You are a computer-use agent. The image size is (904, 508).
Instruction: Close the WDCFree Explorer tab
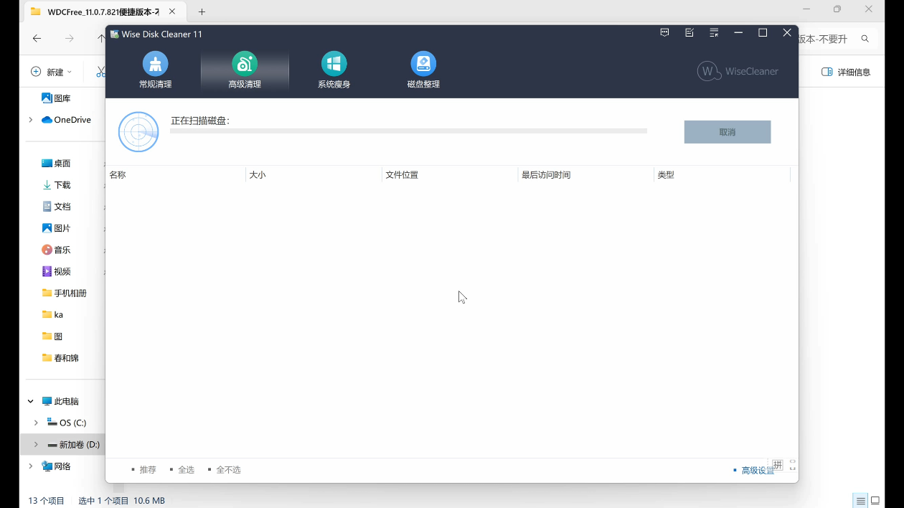(x=172, y=11)
